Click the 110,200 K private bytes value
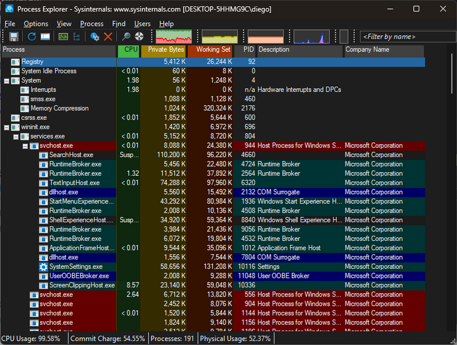This screenshot has height=345, width=457. click(x=171, y=155)
